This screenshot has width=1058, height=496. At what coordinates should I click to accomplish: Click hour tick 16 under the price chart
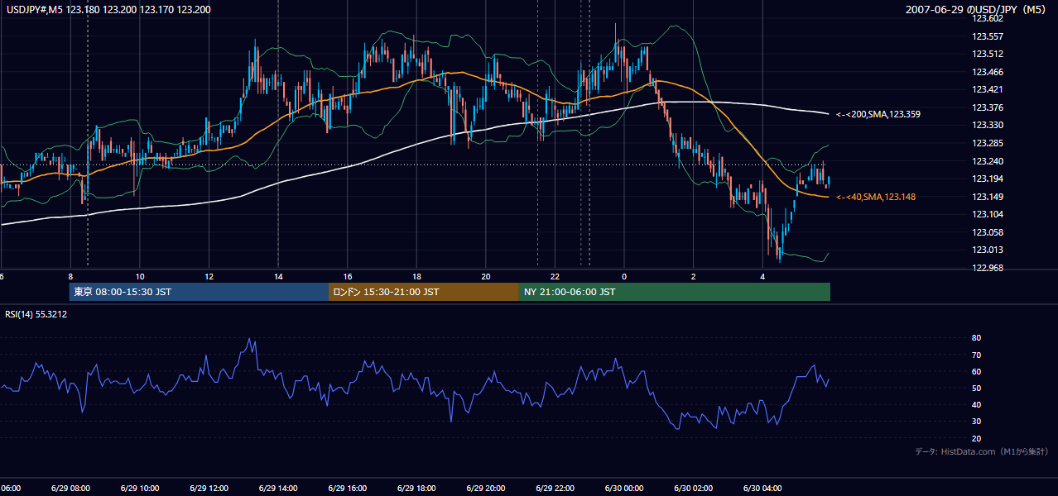click(x=347, y=276)
